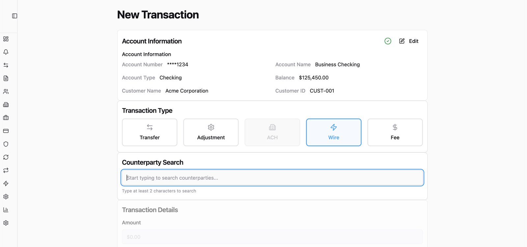
Task: Click the Transaction Details heading
Action: click(x=150, y=210)
